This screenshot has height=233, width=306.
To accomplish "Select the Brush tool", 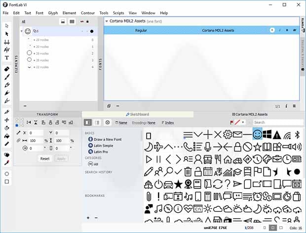I will click(6, 77).
